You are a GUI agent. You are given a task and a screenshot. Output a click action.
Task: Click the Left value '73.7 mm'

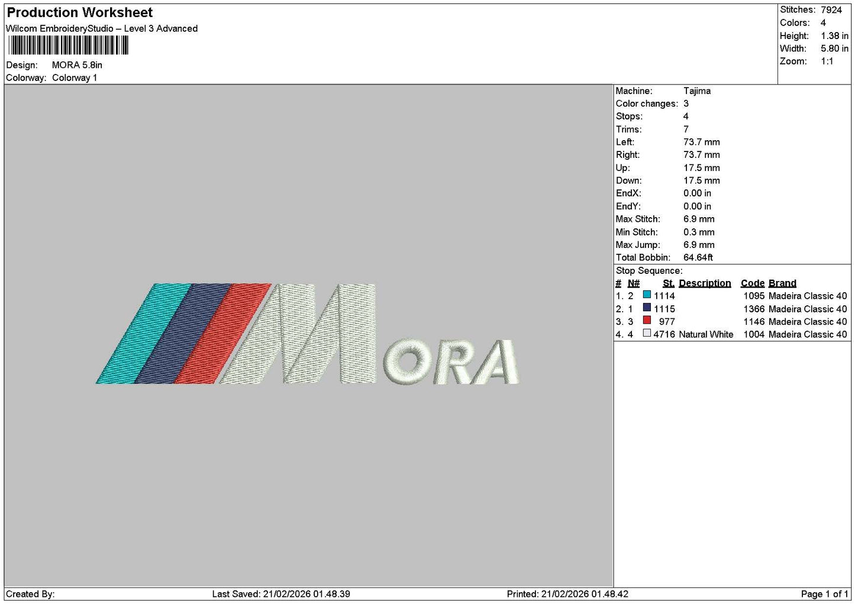tap(702, 142)
